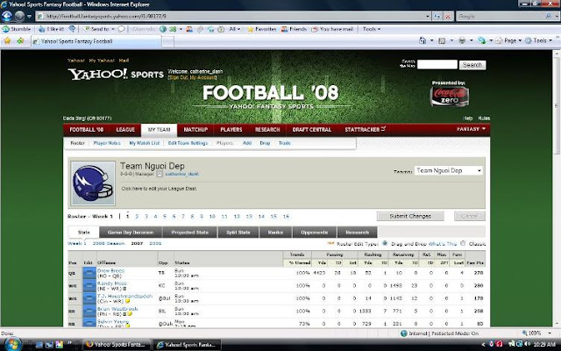561x351 pixels.
Task: Click the Rules link below the banner
Action: point(484,118)
